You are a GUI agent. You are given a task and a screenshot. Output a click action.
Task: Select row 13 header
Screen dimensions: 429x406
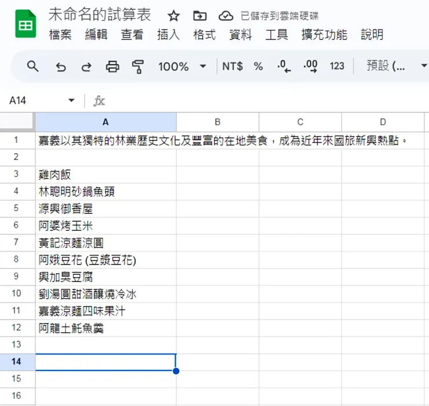tap(16, 345)
